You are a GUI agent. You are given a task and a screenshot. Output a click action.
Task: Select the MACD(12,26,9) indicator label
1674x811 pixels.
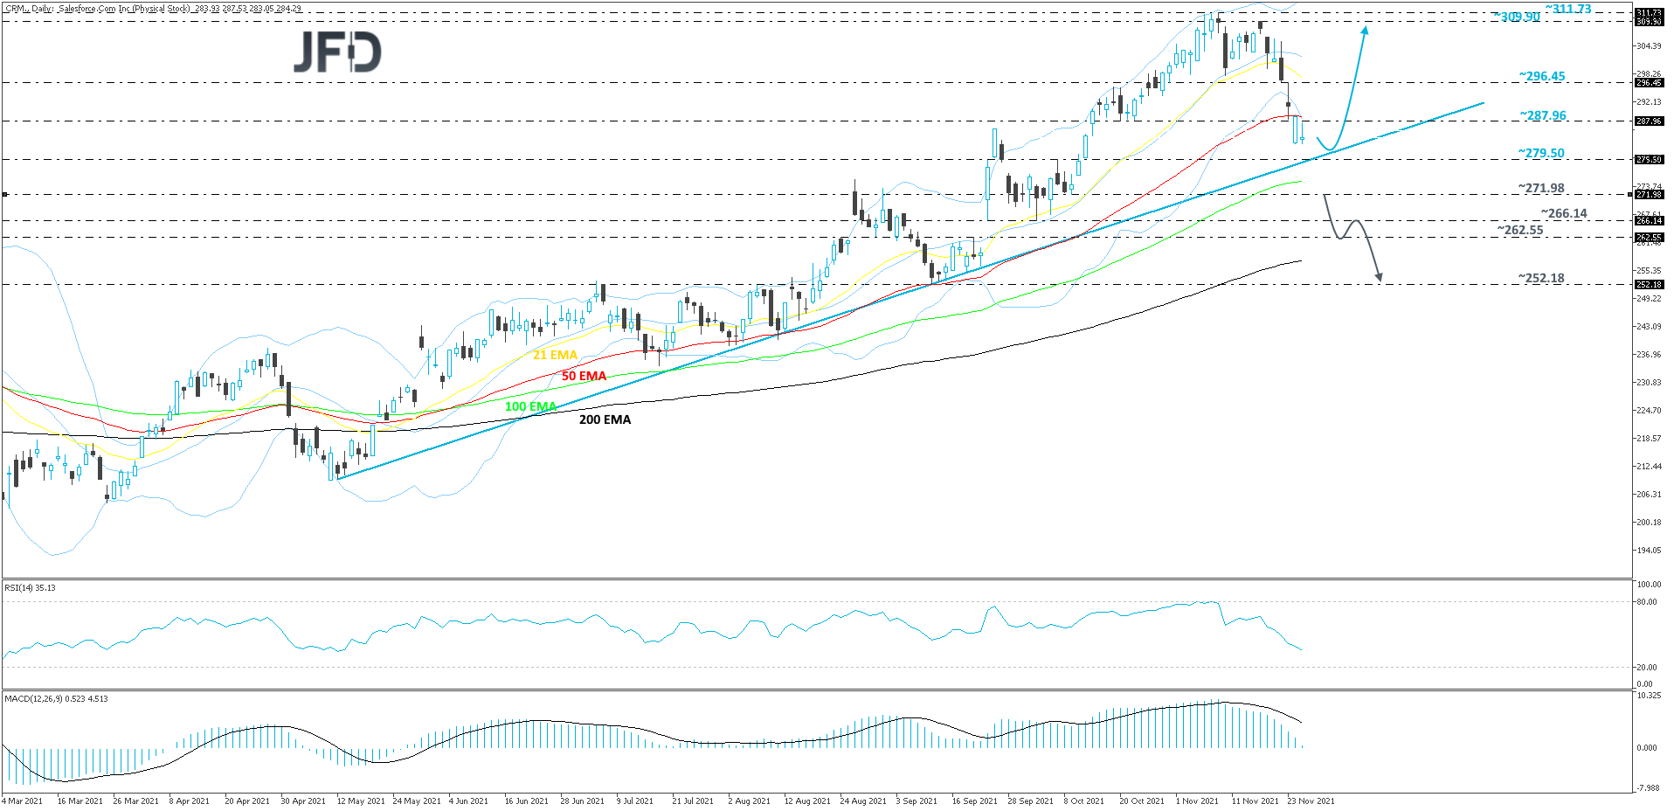(x=56, y=699)
